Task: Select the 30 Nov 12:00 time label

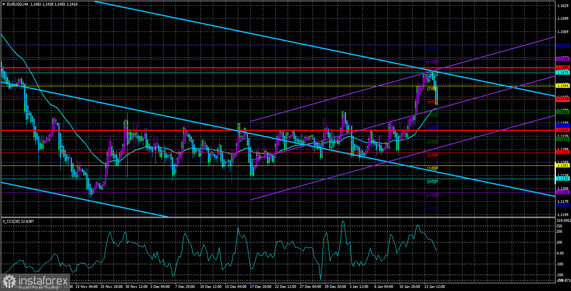Action: coord(137,286)
